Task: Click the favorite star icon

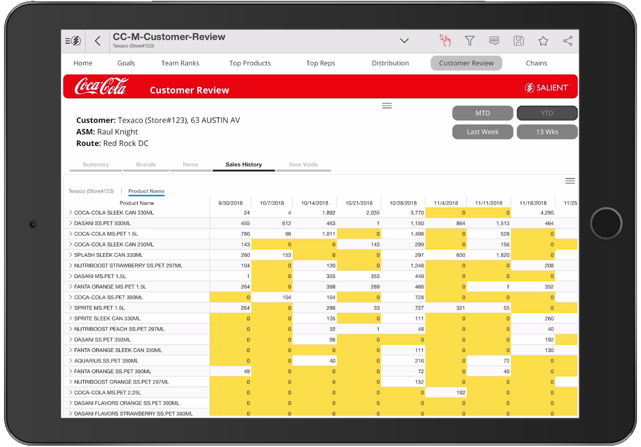Action: (x=543, y=41)
